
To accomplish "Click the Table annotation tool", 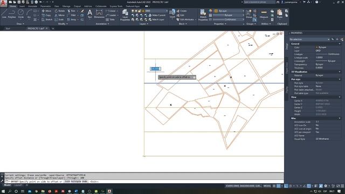I will pyautogui.click(x=111, y=19).
